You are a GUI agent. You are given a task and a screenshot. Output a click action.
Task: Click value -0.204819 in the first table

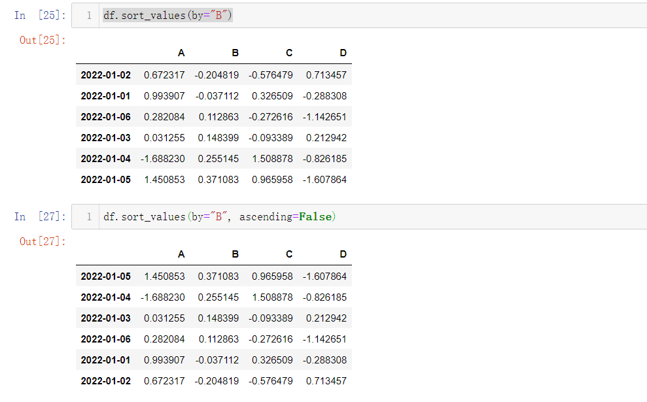coord(217,75)
